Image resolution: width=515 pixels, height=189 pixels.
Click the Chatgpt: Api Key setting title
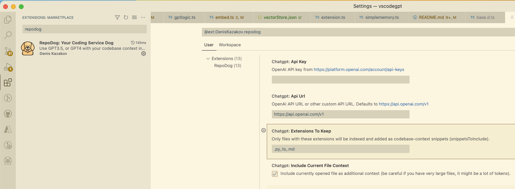pyautogui.click(x=289, y=62)
